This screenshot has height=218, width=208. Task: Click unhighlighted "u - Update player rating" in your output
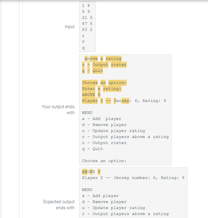(x=113, y=131)
